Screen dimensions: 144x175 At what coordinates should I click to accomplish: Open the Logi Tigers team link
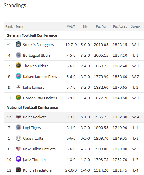click(32, 128)
